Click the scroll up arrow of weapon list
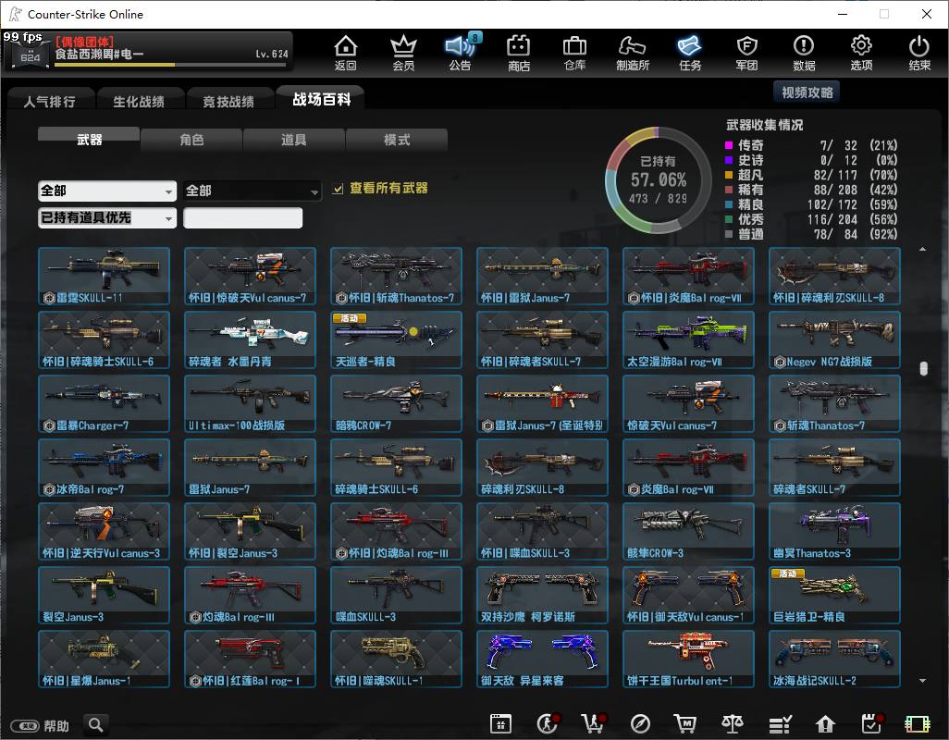949x740 pixels. click(922, 250)
